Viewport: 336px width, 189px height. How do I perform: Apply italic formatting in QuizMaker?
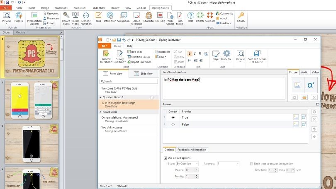pyautogui.click(x=195, y=53)
